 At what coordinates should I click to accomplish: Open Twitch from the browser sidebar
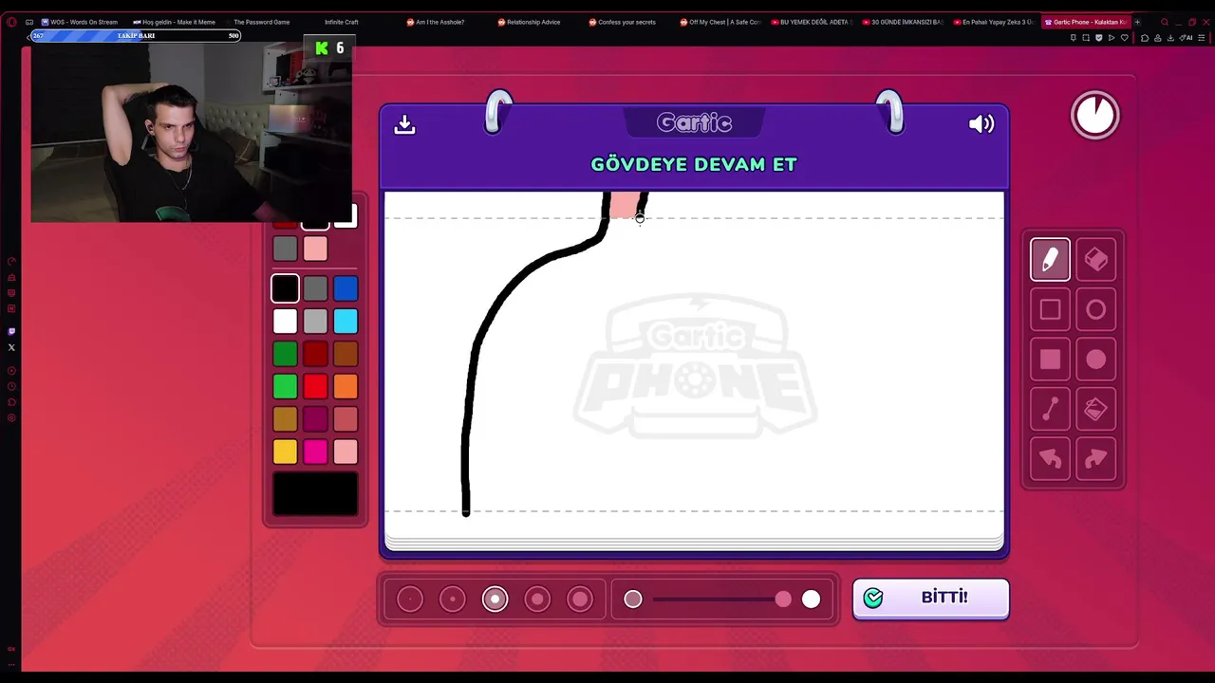pos(11,331)
